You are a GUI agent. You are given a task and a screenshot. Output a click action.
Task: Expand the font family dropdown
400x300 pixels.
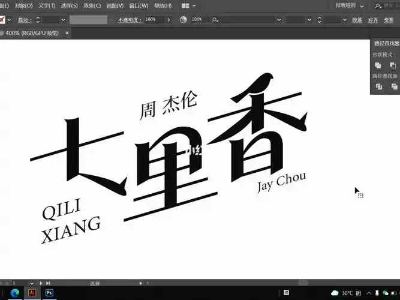click(x=279, y=20)
